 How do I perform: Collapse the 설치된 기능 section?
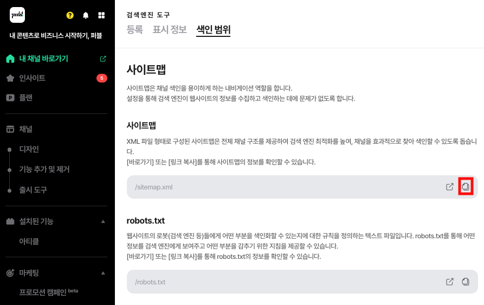pos(103,221)
